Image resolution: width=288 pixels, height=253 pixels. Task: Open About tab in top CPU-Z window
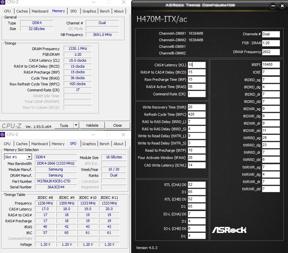pos(119,11)
